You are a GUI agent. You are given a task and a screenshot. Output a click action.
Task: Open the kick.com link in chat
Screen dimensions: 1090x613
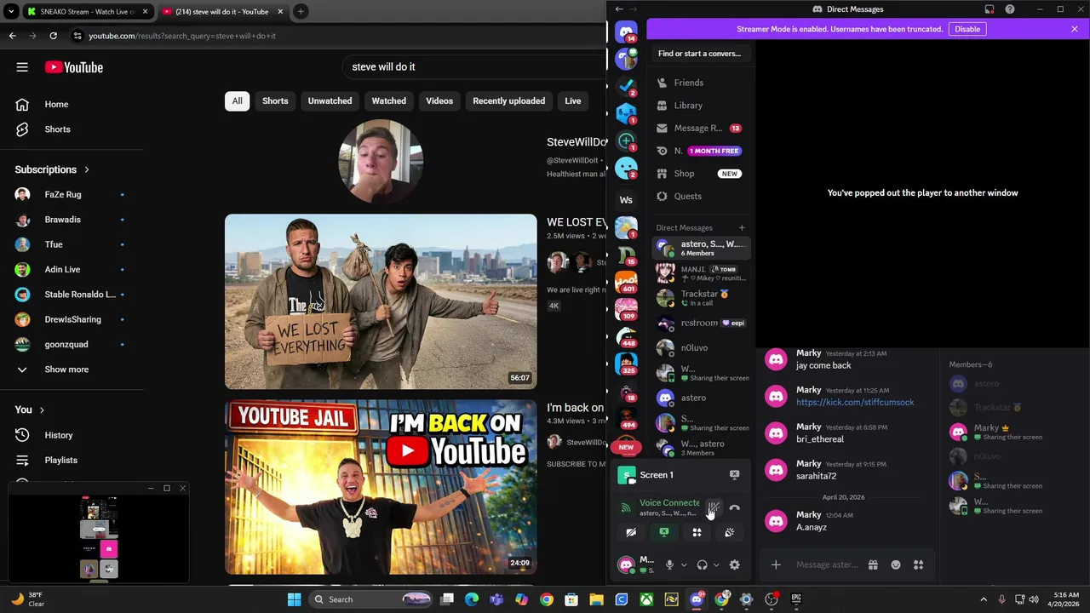pos(855,402)
